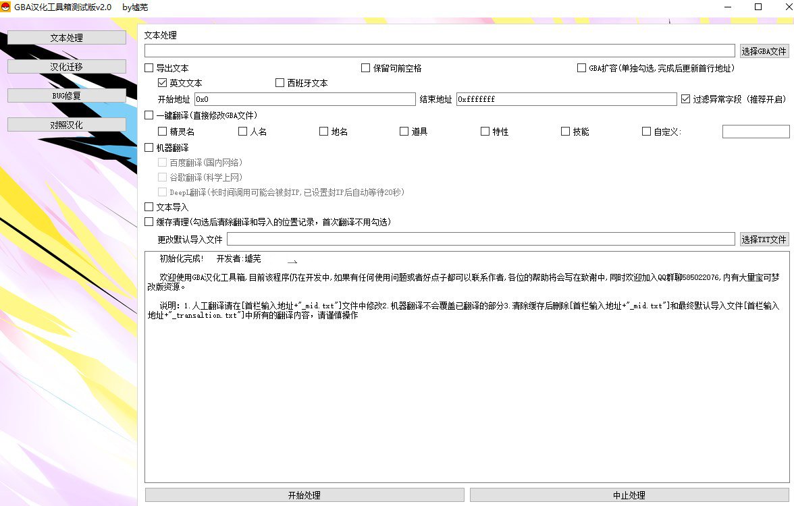Open the 文本处理 sidebar tab
This screenshot has height=506, width=794.
coord(67,38)
